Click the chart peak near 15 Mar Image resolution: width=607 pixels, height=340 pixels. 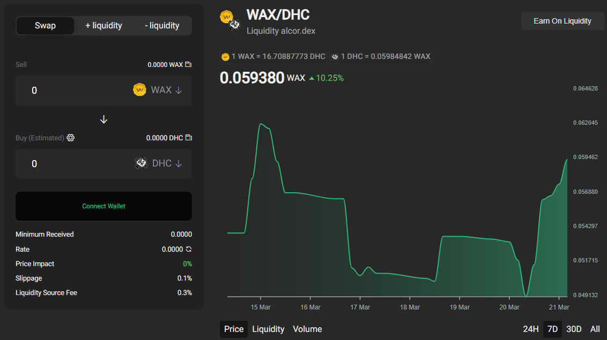[261, 124]
